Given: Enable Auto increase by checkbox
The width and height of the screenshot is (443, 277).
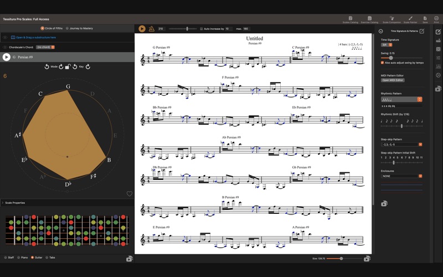Looking at the screenshot, I should click(x=201, y=29).
